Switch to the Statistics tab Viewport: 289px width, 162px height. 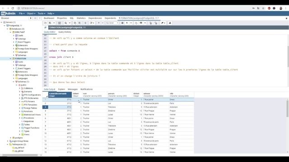click(81, 18)
